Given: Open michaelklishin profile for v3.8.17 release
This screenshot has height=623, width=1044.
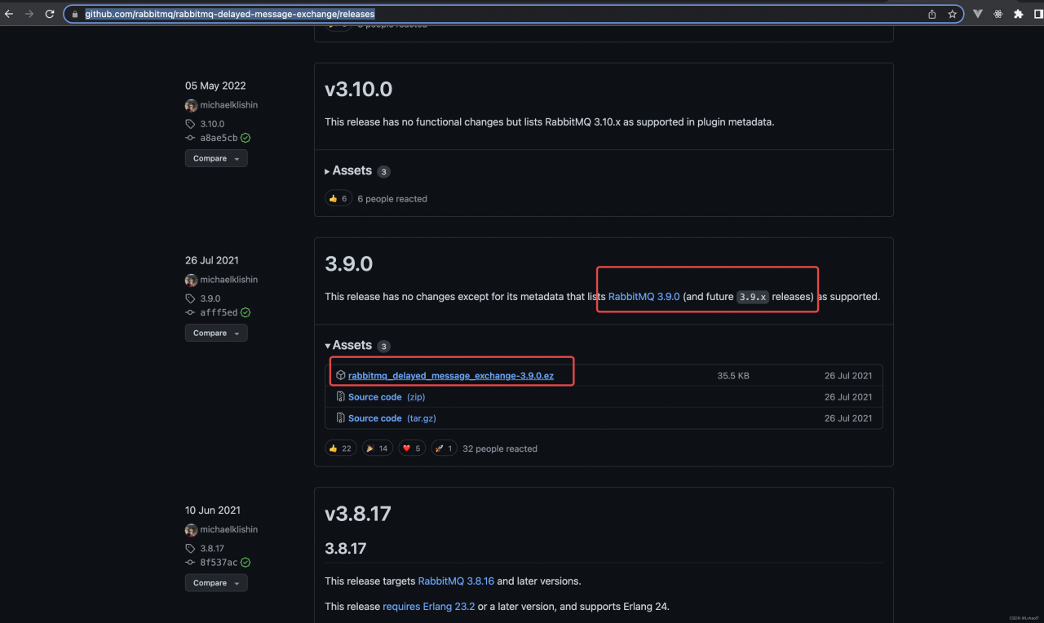Looking at the screenshot, I should coord(228,529).
